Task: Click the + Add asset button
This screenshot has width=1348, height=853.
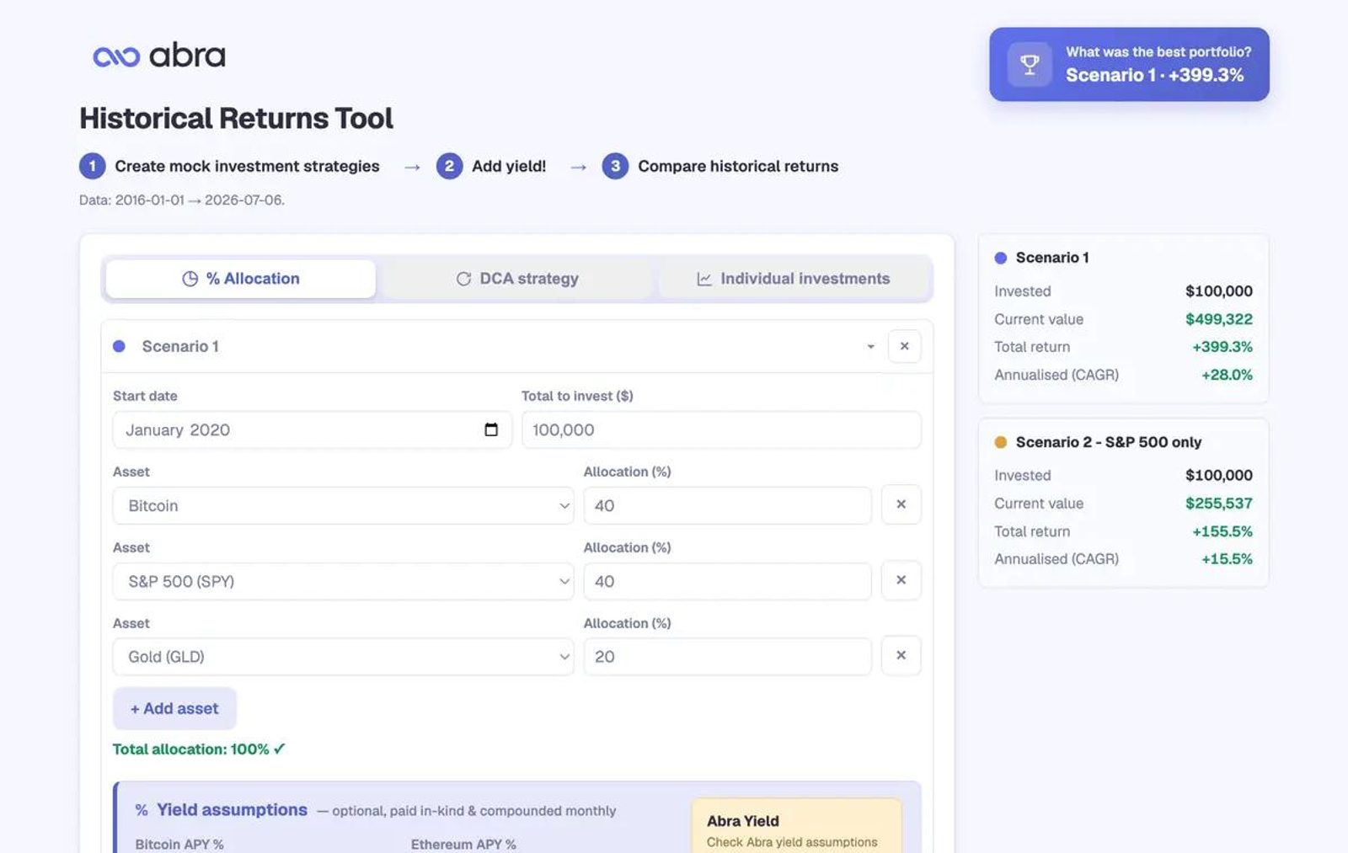Action: (x=174, y=709)
